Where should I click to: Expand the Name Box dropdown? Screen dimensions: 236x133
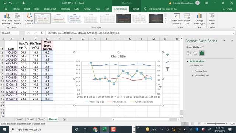(x=18, y=33)
